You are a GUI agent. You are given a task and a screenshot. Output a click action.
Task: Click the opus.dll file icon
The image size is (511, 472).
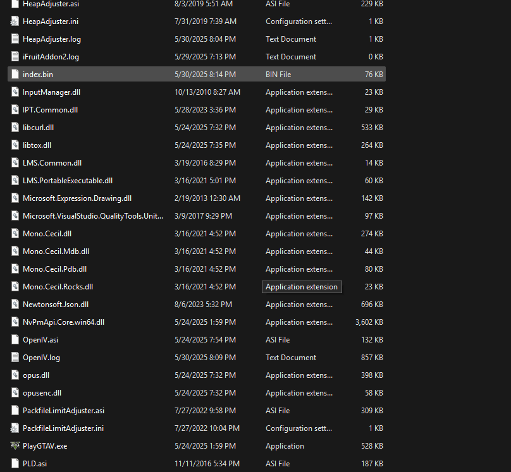click(x=15, y=375)
